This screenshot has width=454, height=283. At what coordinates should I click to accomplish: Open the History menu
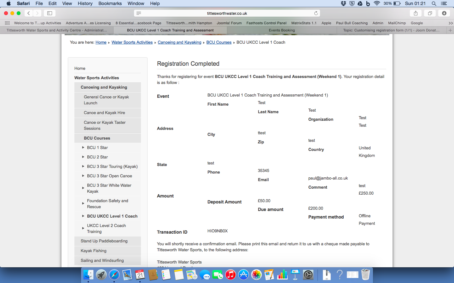click(85, 3)
